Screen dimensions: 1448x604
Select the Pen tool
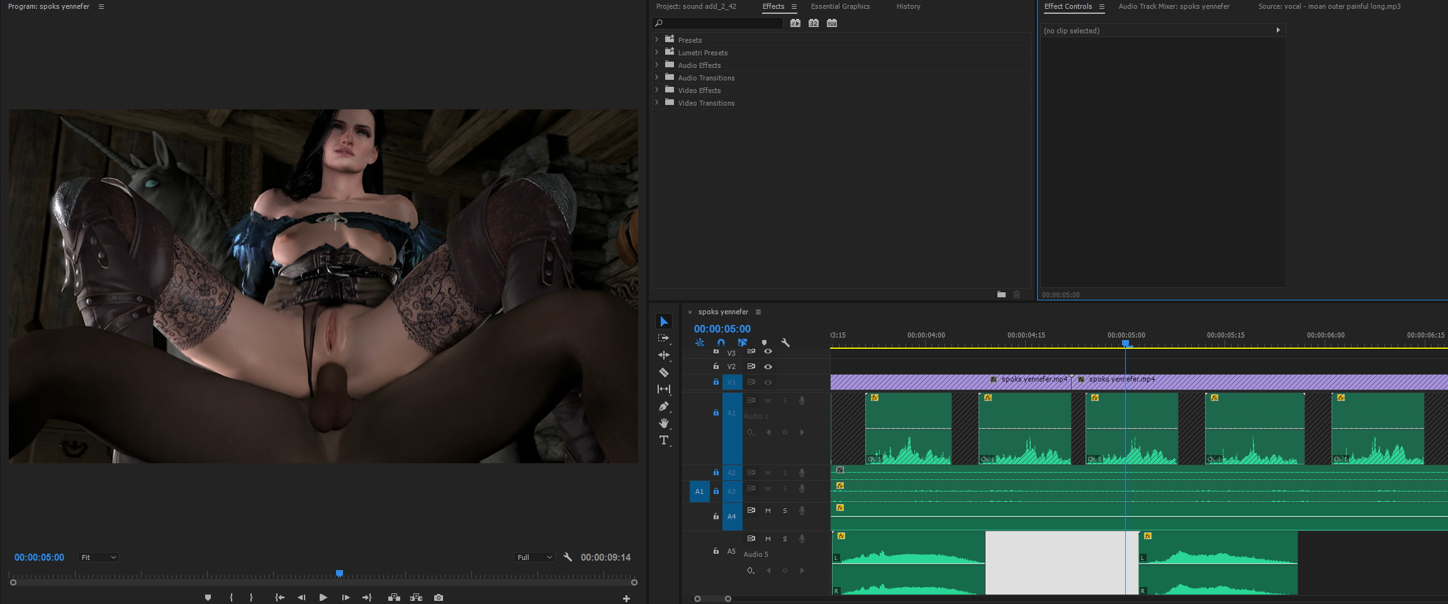664,406
